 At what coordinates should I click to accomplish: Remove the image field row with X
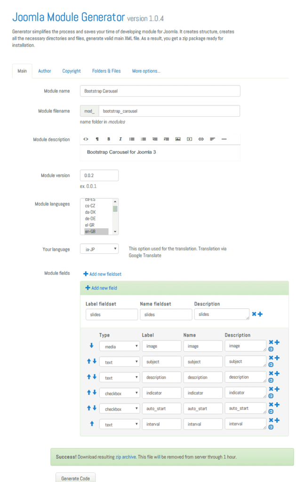(x=271, y=342)
